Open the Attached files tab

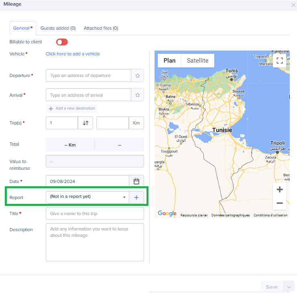(x=101, y=28)
